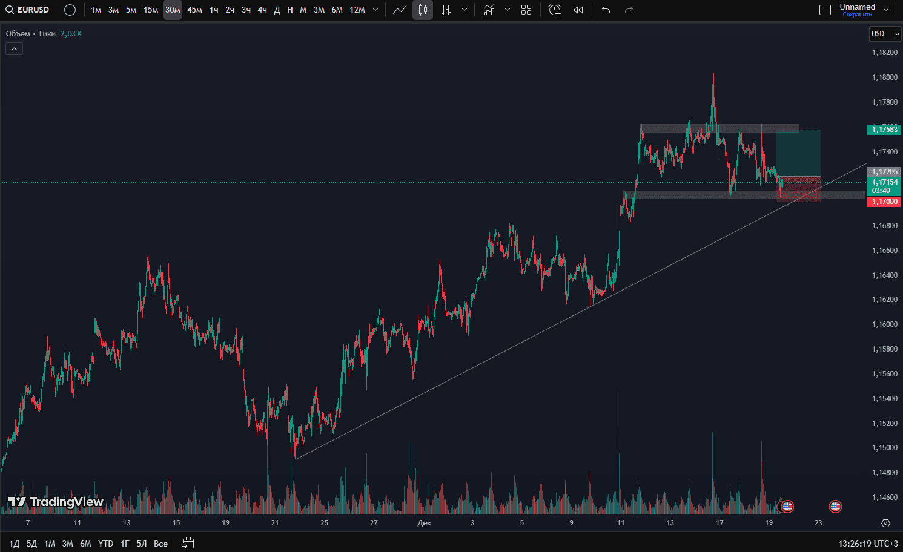This screenshot has height=552, width=903.
Task: Select the 1М date range
Action: tap(50, 544)
